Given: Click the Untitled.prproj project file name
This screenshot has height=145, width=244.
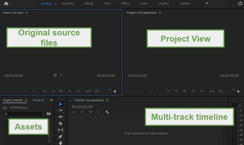Looking at the screenshot, I should [x=18, y=107].
